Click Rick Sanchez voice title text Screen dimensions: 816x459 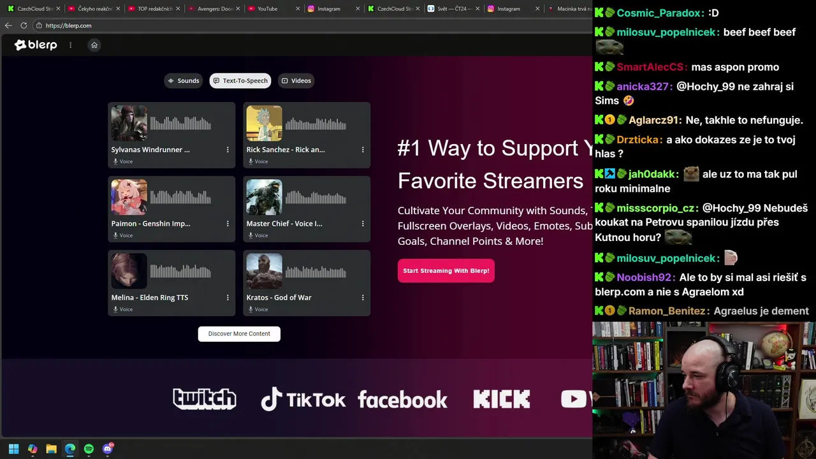click(x=286, y=150)
